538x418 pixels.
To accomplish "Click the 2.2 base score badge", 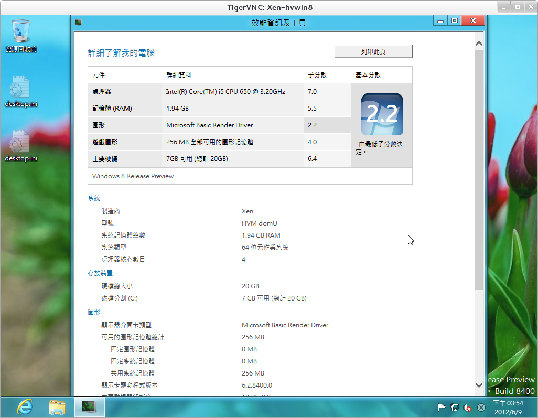I will [x=382, y=114].
